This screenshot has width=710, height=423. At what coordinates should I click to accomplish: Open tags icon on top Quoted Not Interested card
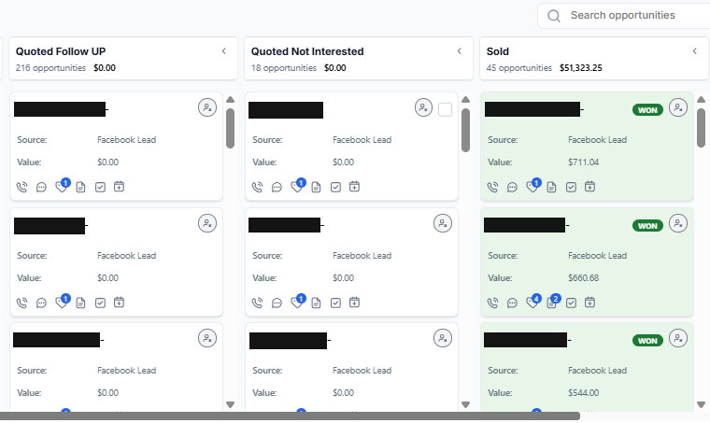click(x=296, y=187)
